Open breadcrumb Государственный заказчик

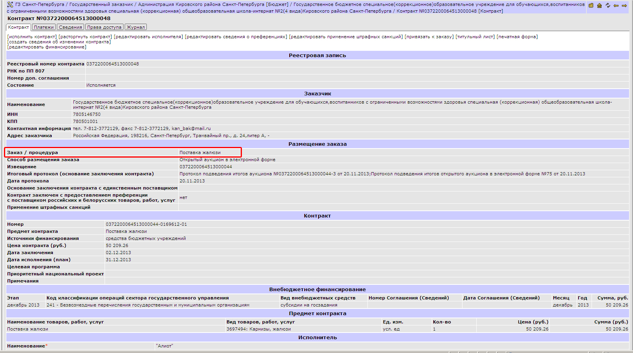(x=101, y=4)
